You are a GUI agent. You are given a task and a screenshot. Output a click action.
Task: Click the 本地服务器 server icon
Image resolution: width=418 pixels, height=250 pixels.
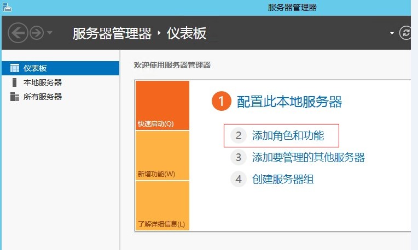pyautogui.click(x=15, y=82)
